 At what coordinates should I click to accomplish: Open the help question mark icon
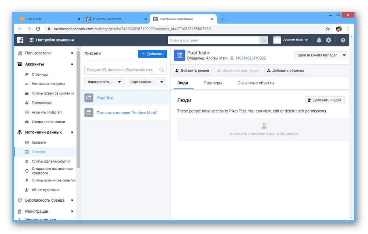click(x=343, y=40)
